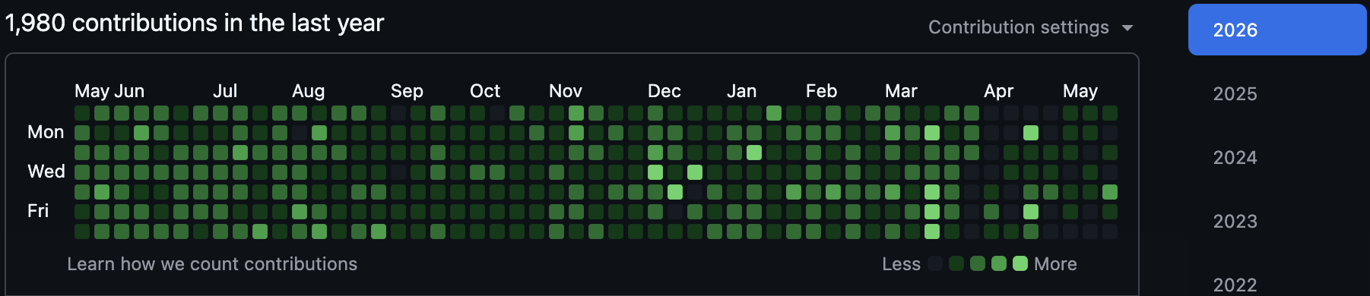Click the 'More' legend label

[x=1055, y=264]
